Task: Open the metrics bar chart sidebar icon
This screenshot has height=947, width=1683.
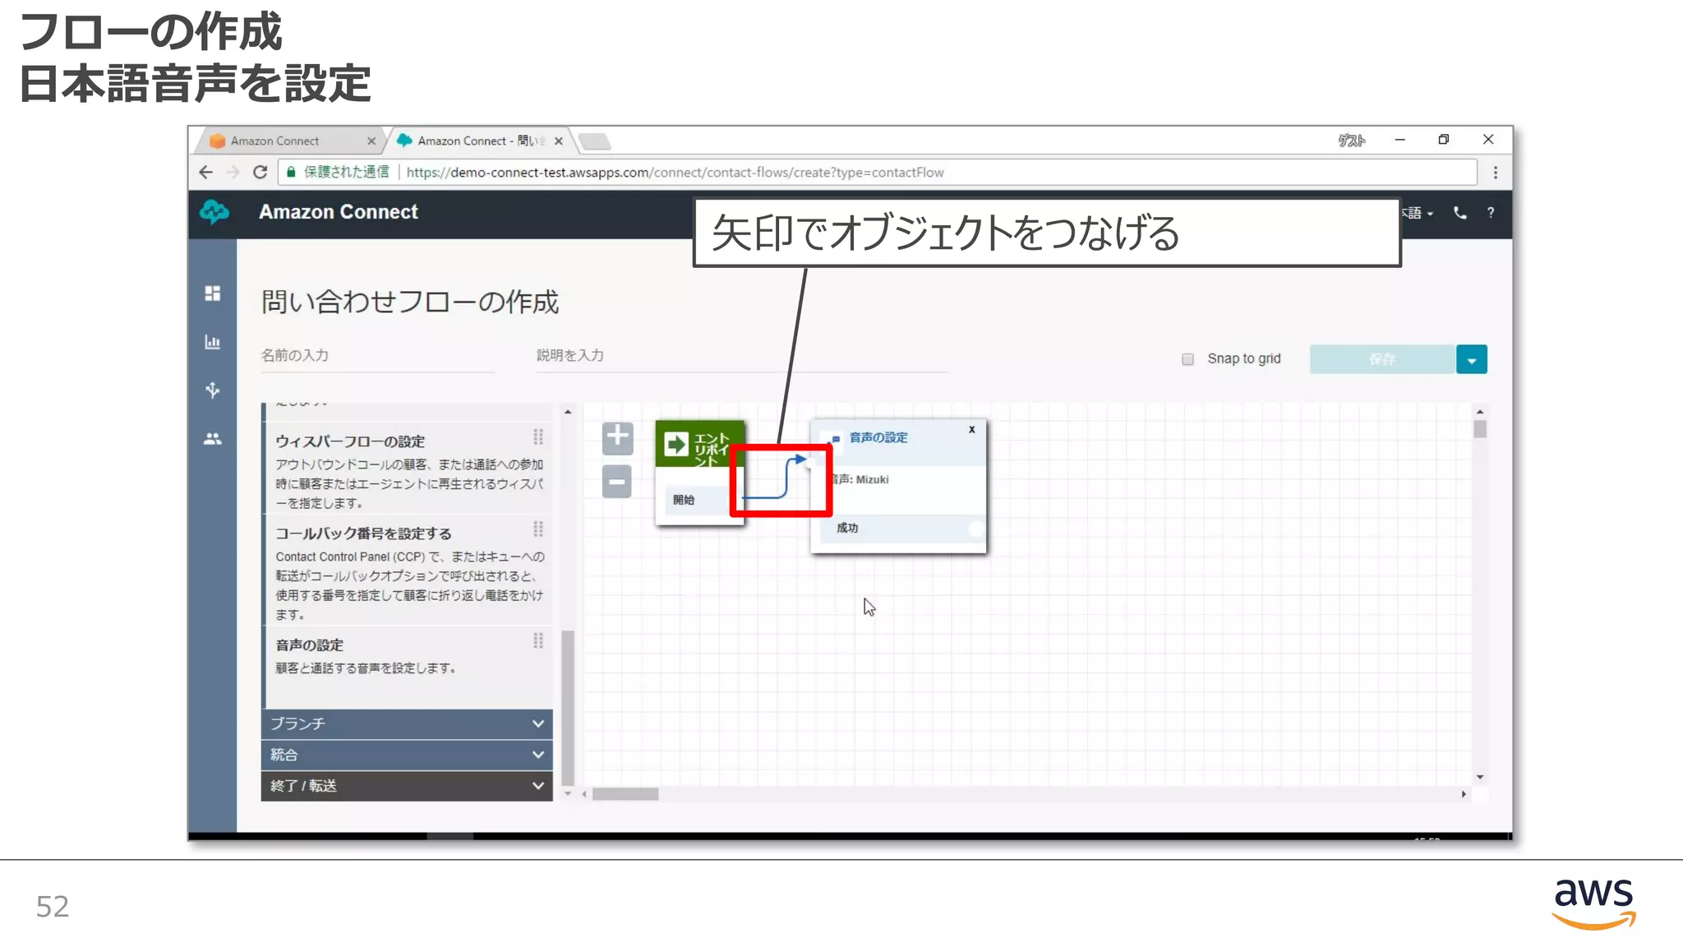Action: 213,342
